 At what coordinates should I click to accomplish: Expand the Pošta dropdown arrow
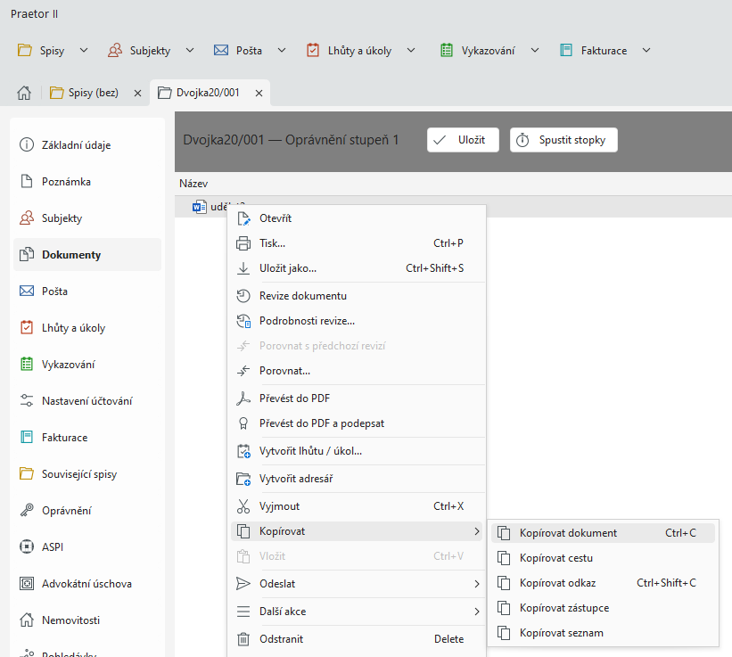coord(282,50)
